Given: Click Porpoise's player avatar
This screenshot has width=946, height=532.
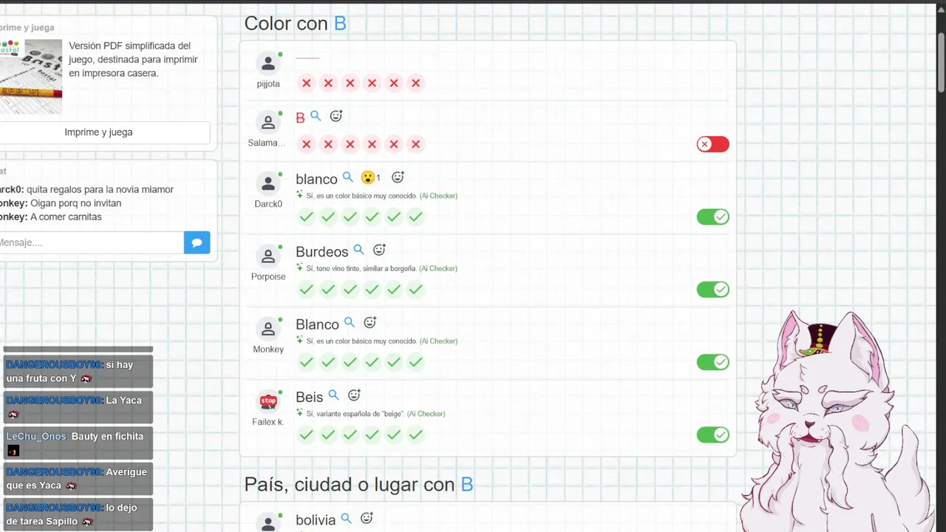Looking at the screenshot, I should point(268,256).
